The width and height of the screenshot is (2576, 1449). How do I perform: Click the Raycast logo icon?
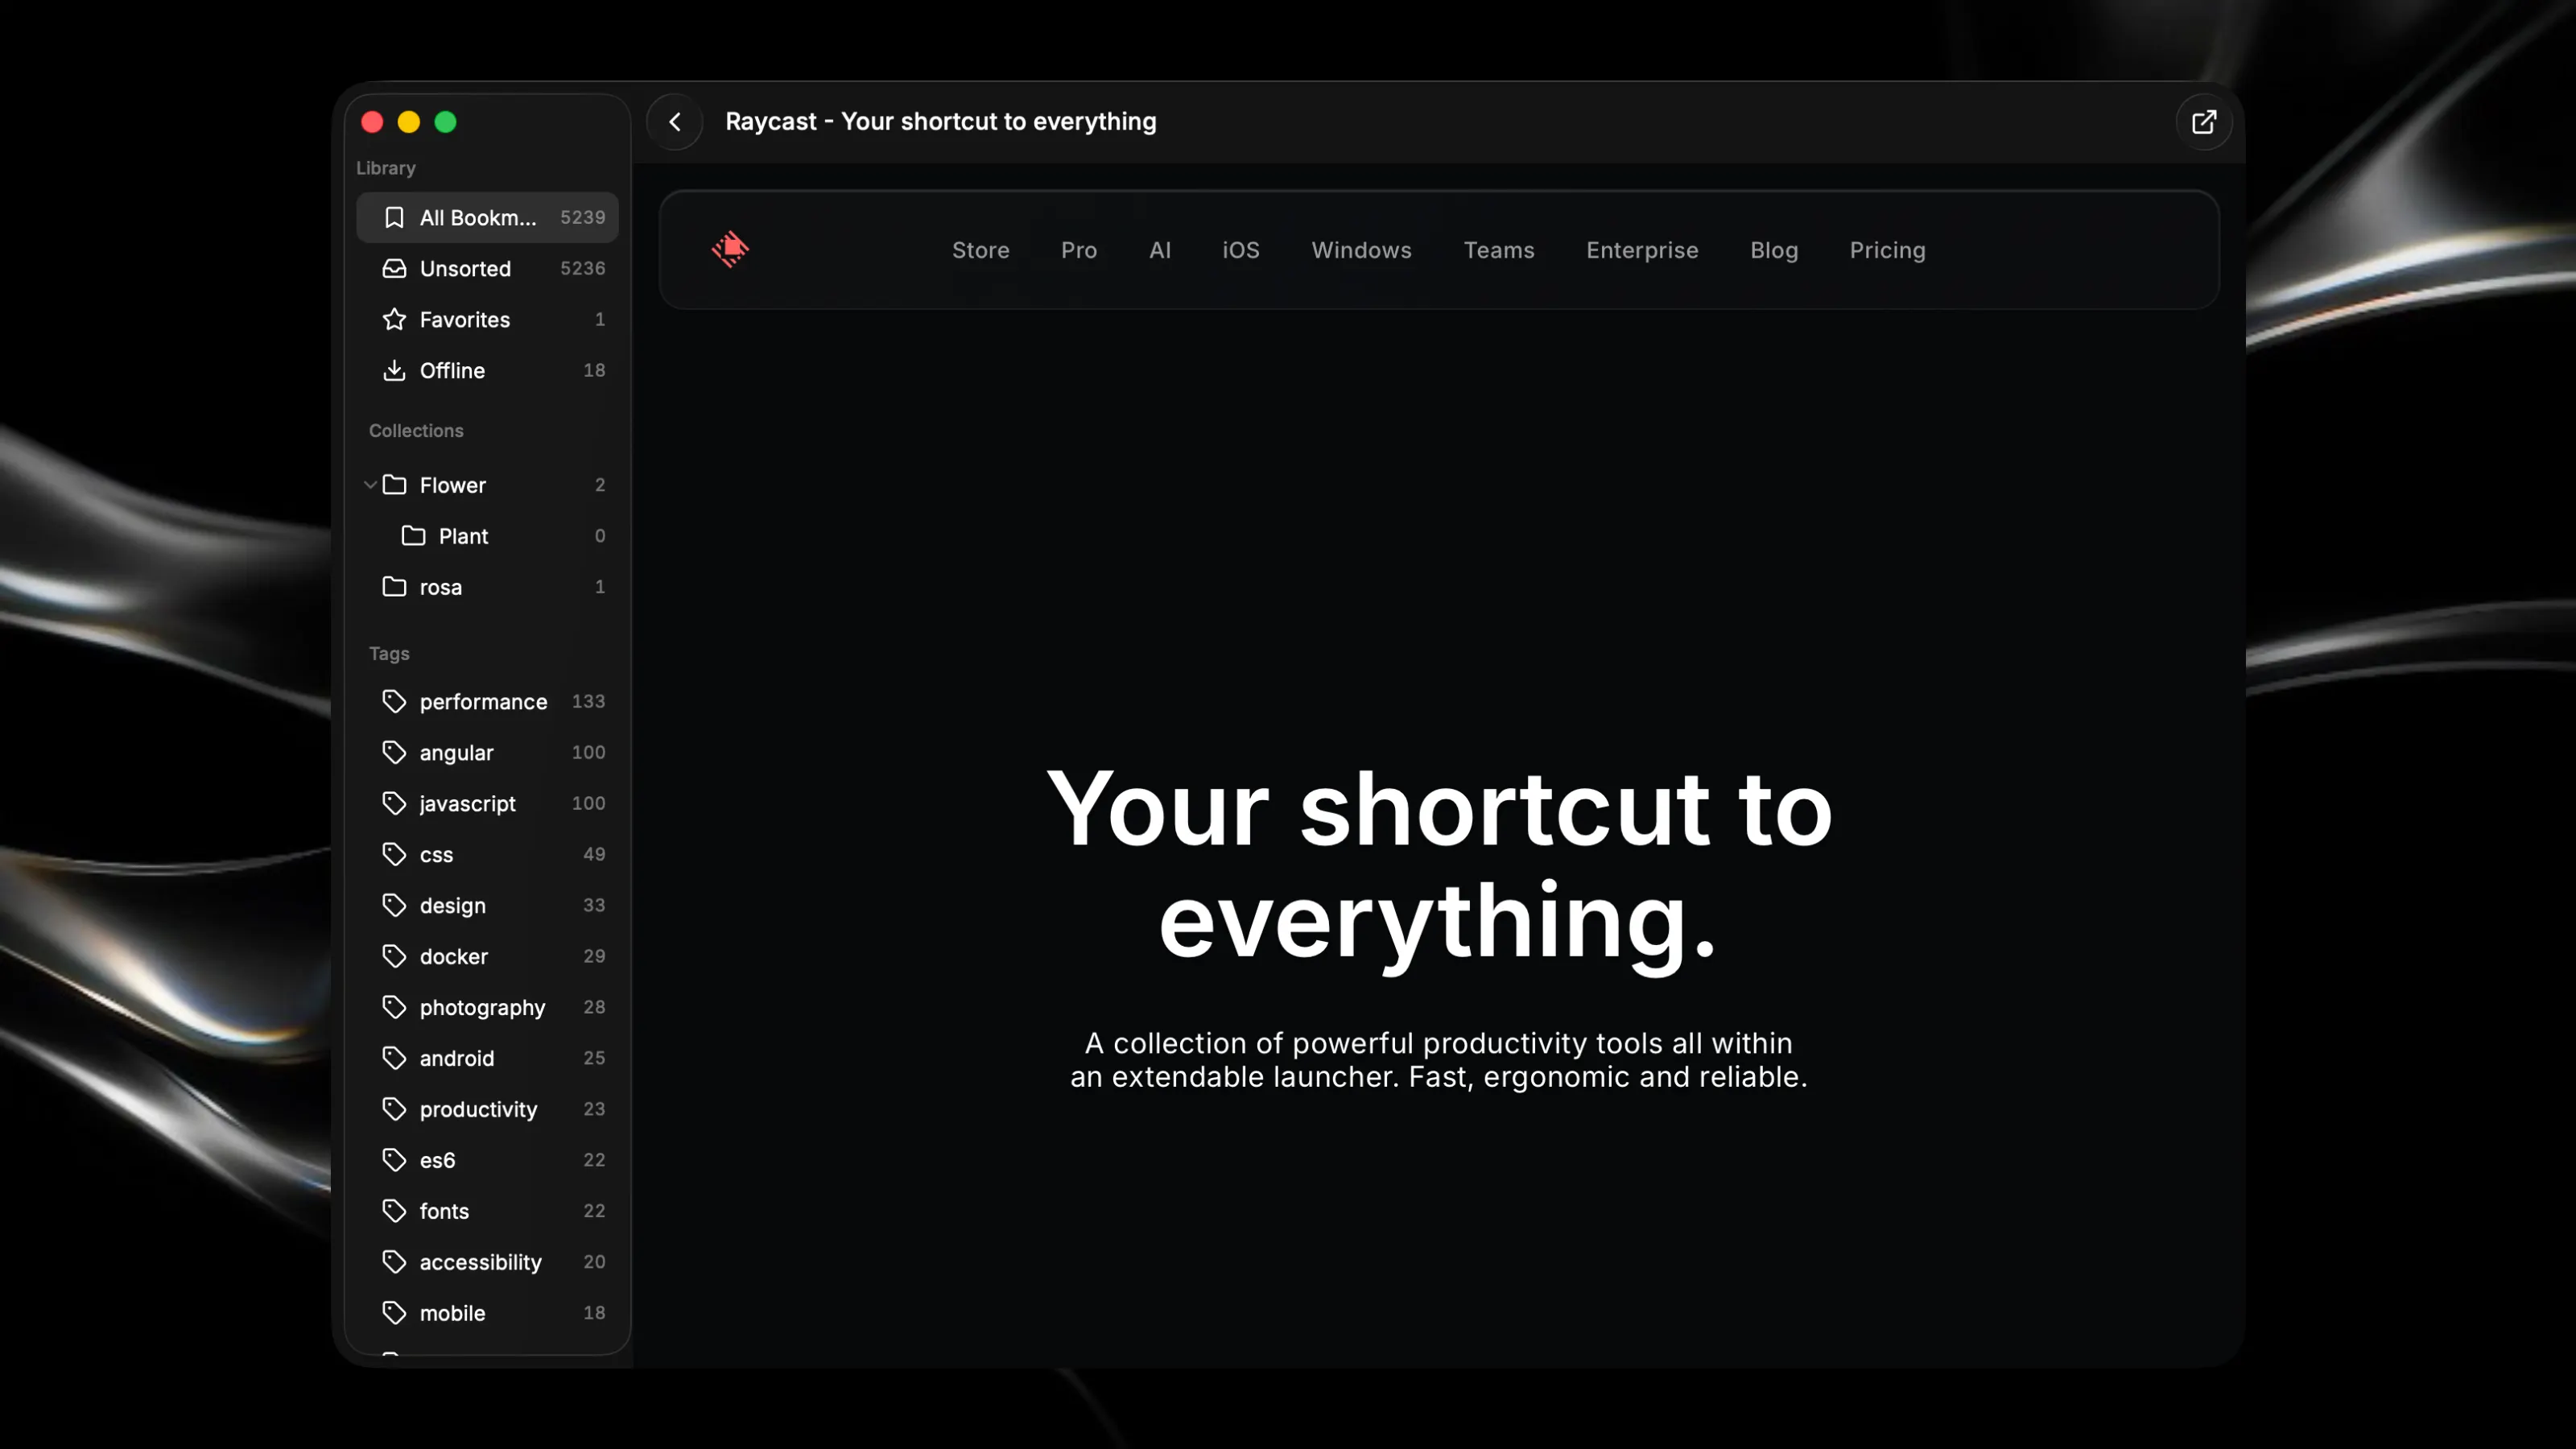tap(730, 249)
